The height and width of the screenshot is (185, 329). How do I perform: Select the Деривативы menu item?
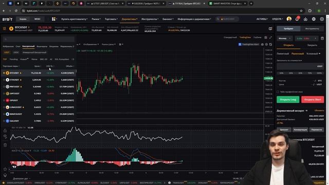tap(130, 19)
